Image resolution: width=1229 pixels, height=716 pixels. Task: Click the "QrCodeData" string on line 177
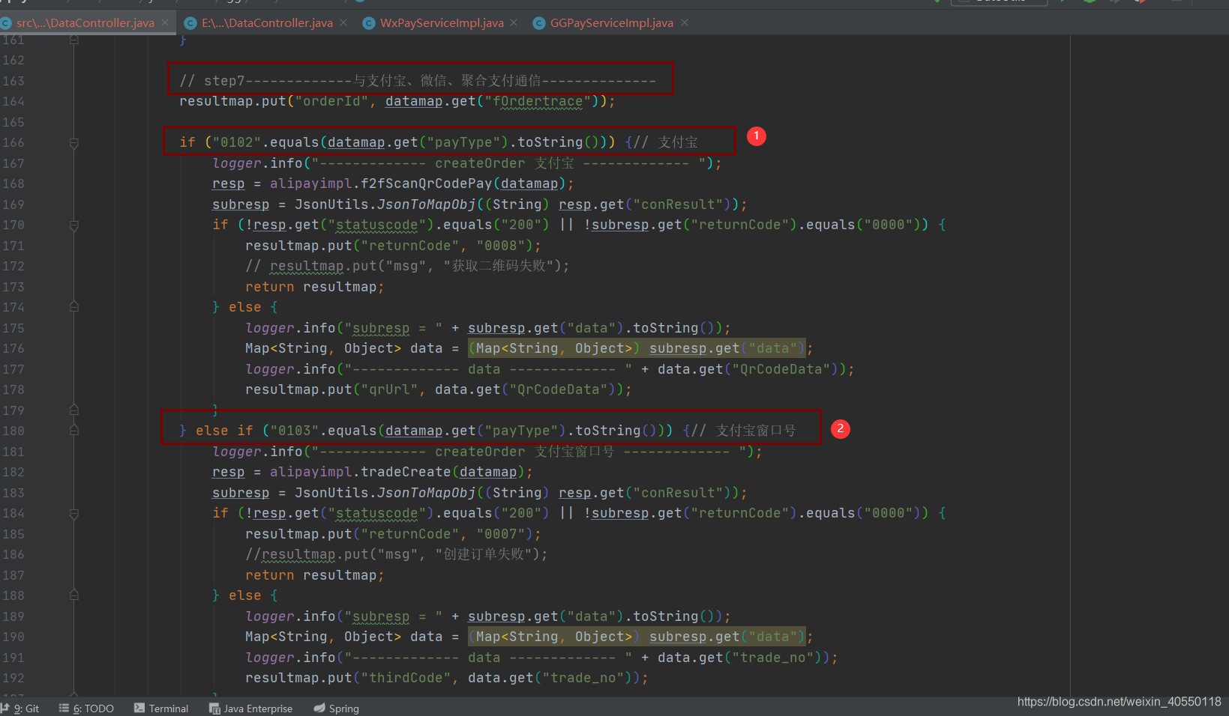coord(781,369)
